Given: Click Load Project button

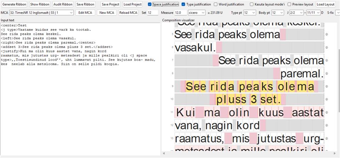Looking at the screenshot, I should tap(132, 4).
